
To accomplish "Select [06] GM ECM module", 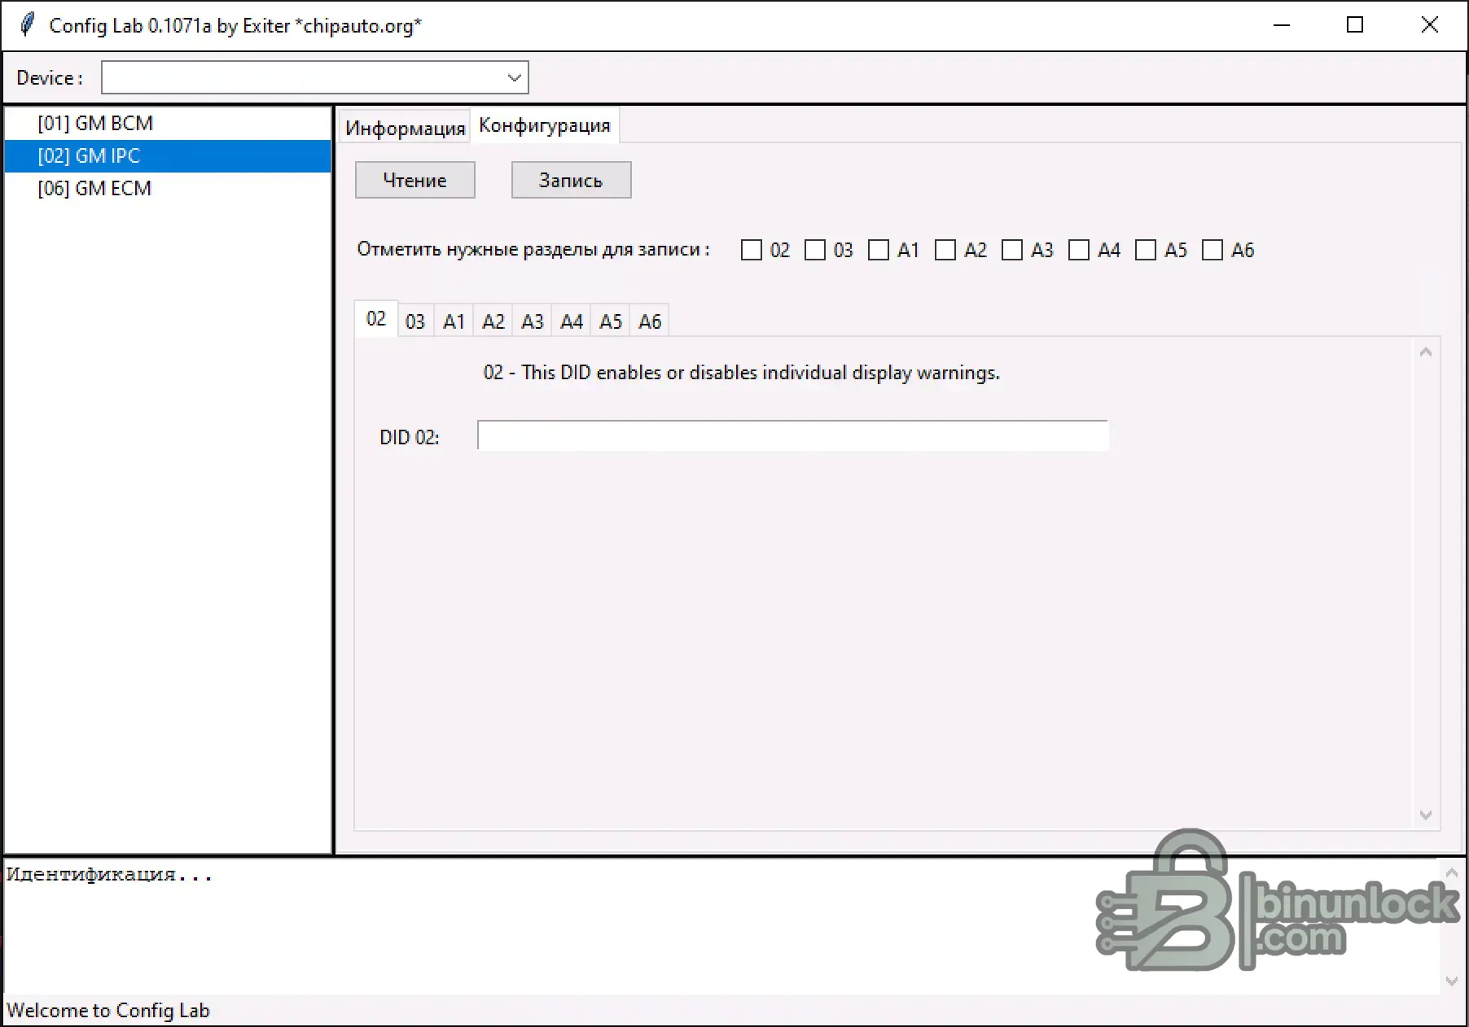I will [168, 188].
